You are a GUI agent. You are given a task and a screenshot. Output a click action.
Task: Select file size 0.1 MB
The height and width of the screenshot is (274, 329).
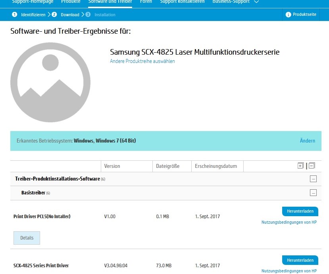162,217
